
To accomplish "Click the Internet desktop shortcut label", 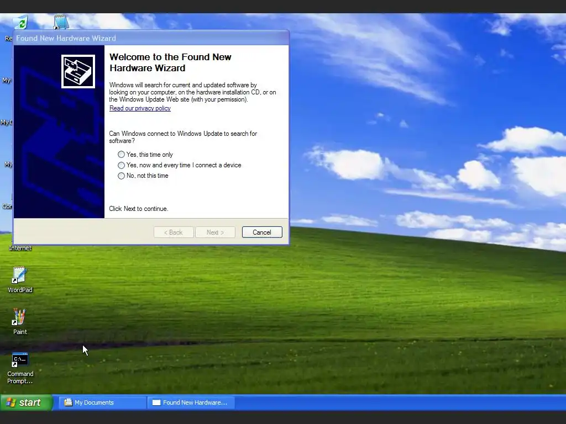I will pyautogui.click(x=20, y=248).
